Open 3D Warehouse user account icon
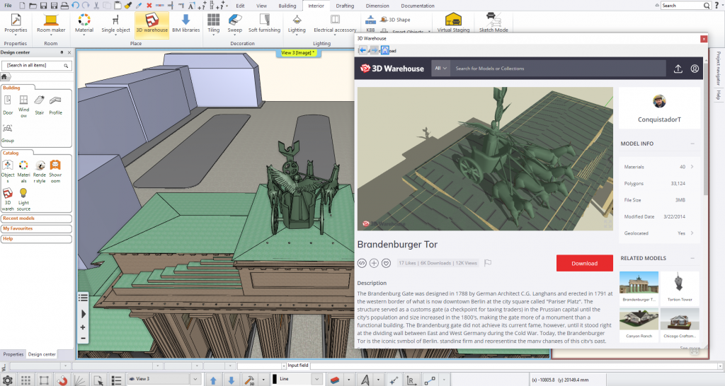 tap(695, 69)
